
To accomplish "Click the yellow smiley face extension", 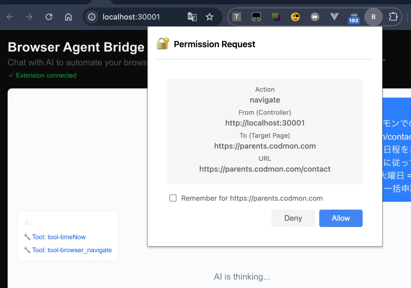I will (295, 17).
